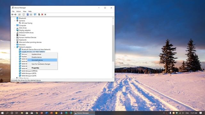Click the circled down-arrow toolbar icon
Image resolution: width=205 pixels, height=115 pixels.
(45, 14)
